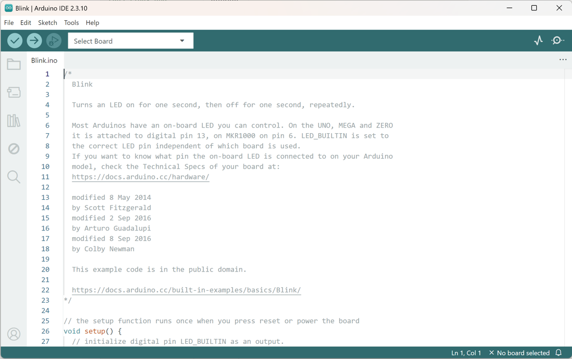Follow the docs.arduino.cc/hardware link

pos(140,177)
